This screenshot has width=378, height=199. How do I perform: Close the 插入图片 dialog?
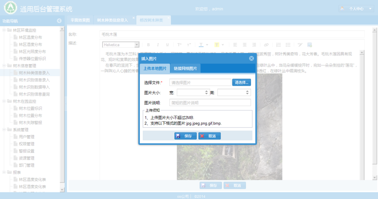pyautogui.click(x=251, y=58)
